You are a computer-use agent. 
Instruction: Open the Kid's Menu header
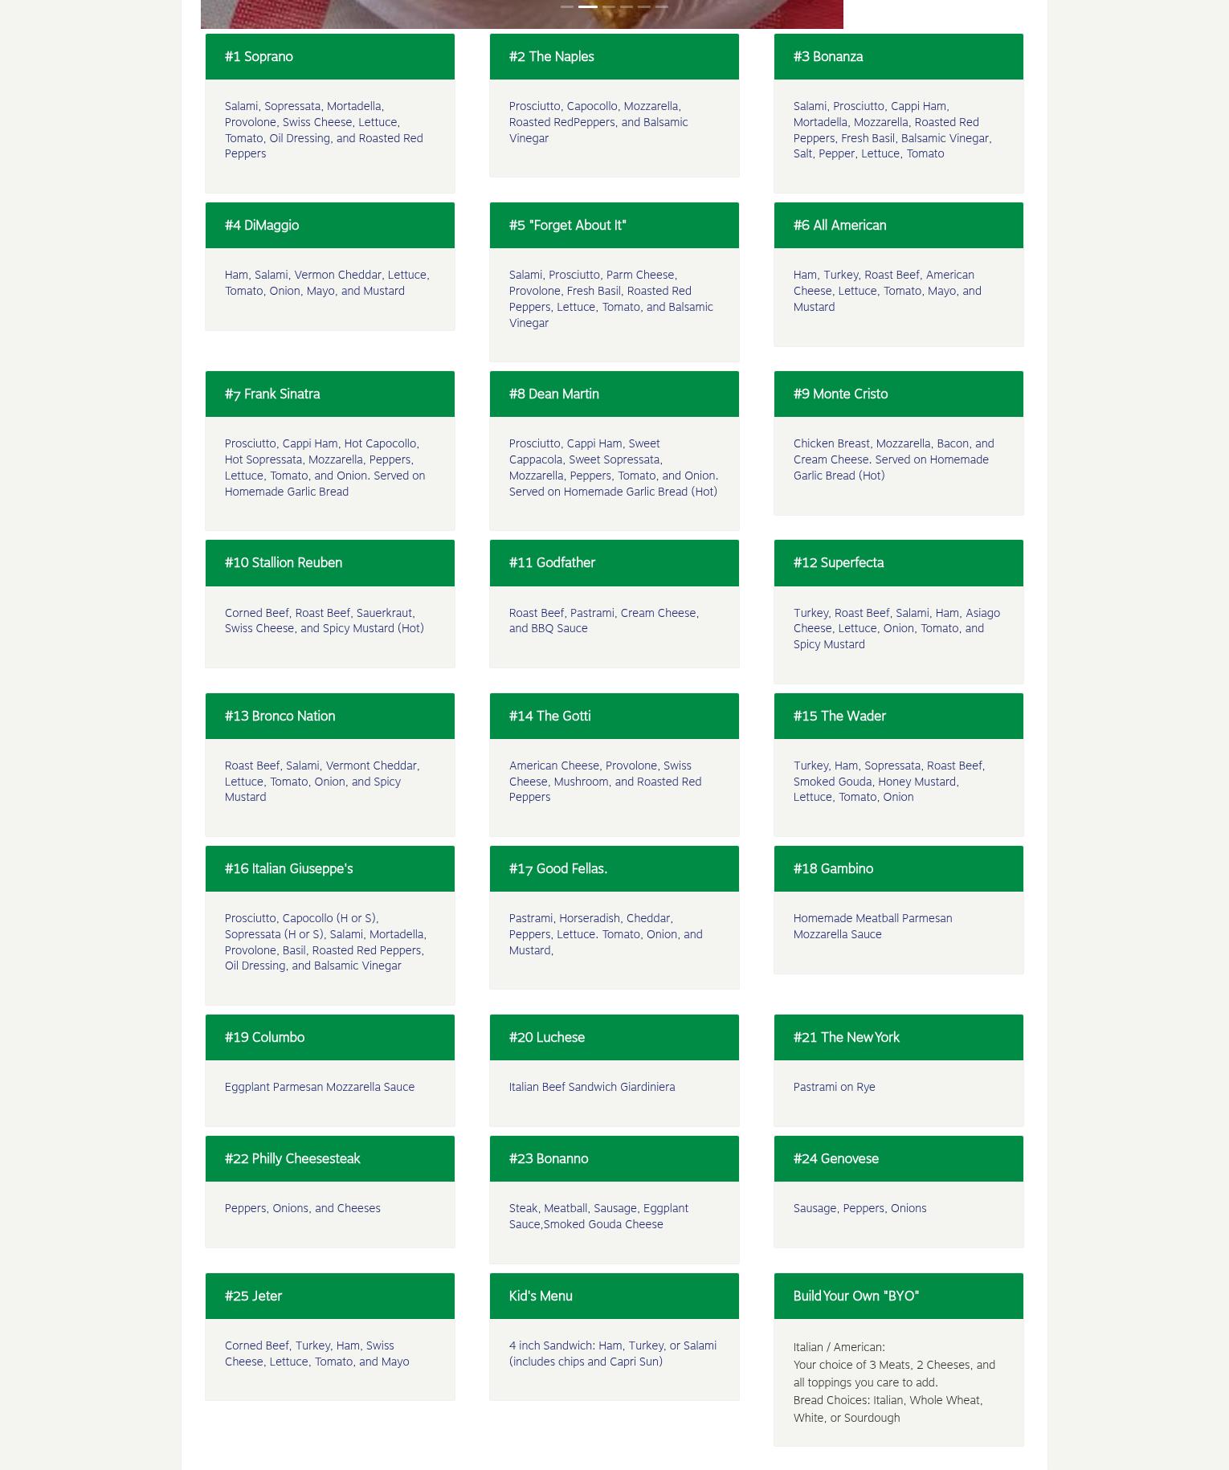(x=614, y=1296)
